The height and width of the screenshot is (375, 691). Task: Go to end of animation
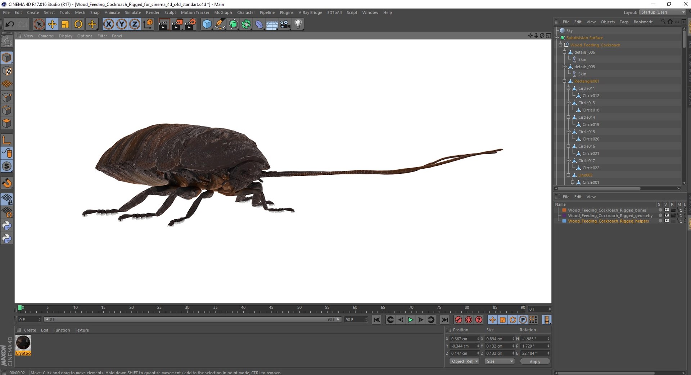(445, 320)
